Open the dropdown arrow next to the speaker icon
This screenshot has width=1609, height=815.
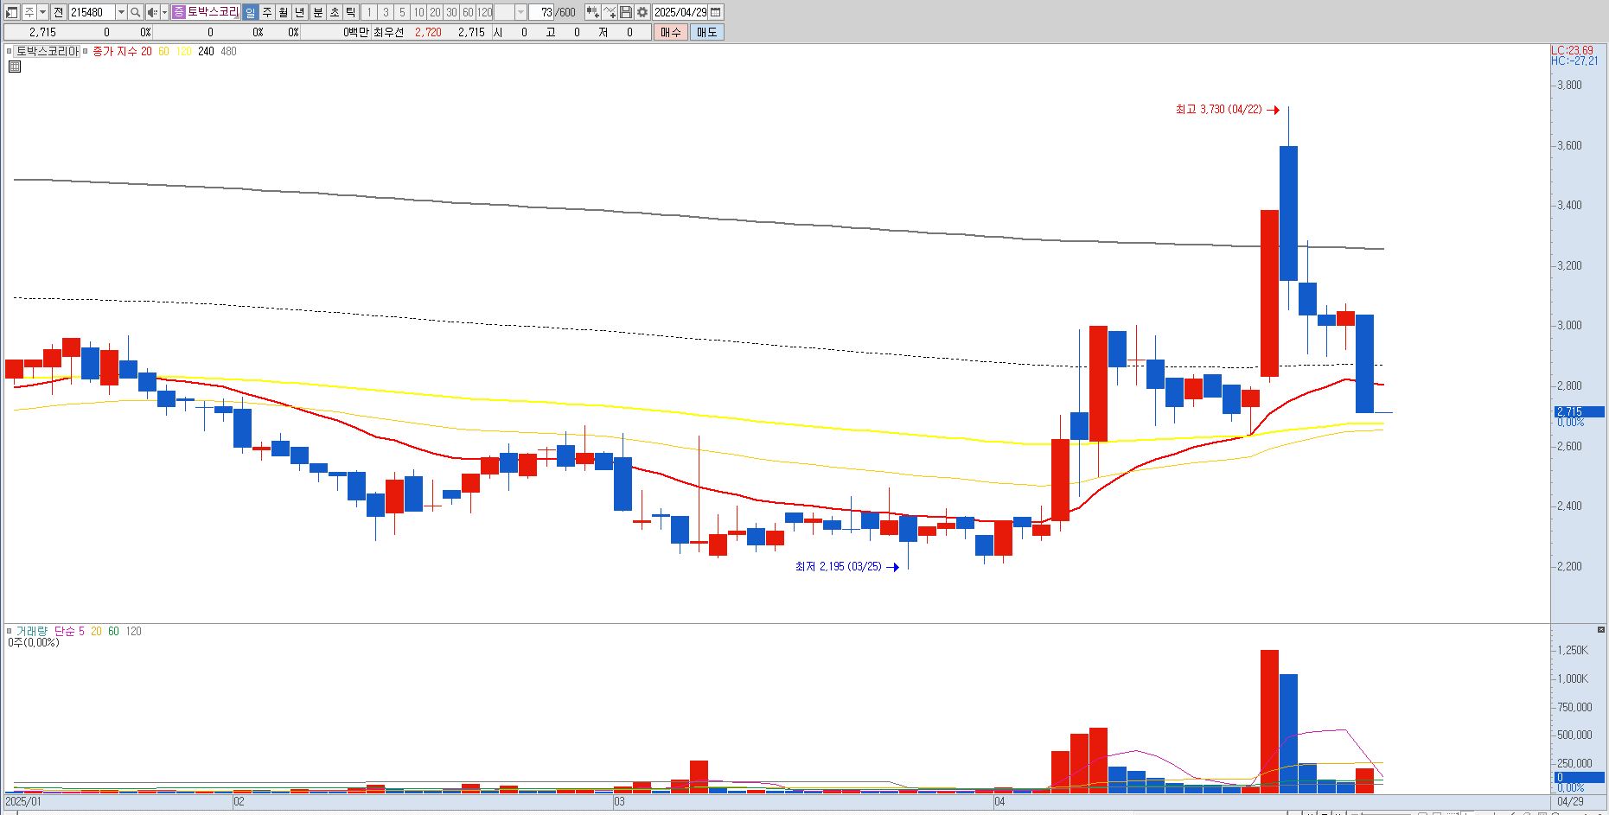click(x=164, y=12)
